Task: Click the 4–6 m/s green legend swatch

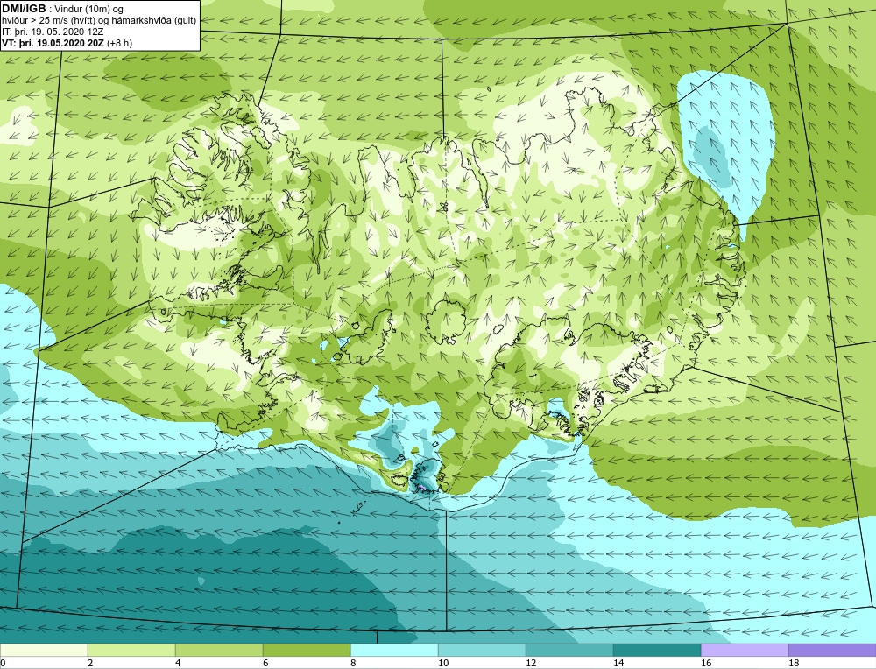Action: (x=219, y=650)
